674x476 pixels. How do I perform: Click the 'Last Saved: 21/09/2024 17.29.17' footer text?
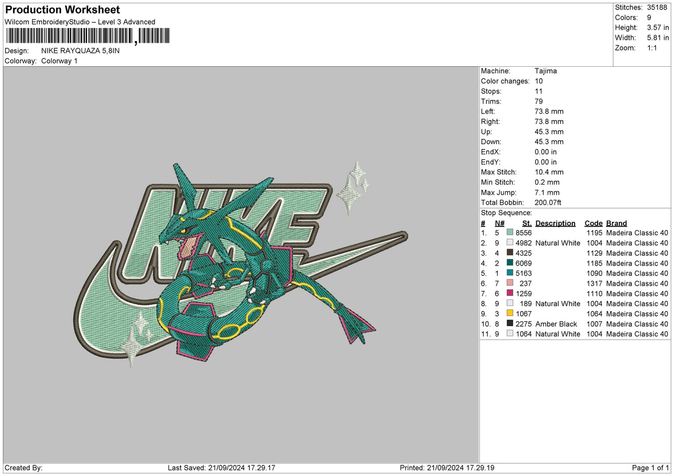221,468
